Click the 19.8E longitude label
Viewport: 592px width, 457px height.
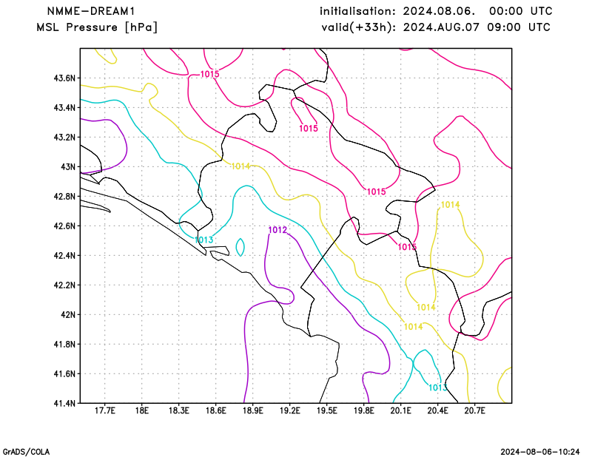click(x=364, y=410)
